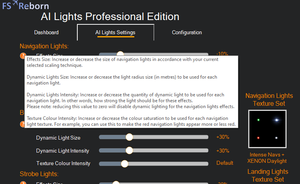300x184 pixels.
Task: Click the Navigation Lights Effects Size slider handle
Action: pyautogui.click(x=121, y=55)
